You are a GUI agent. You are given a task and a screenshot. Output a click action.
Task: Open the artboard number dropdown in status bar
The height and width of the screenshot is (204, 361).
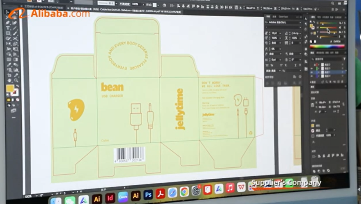tap(73, 192)
